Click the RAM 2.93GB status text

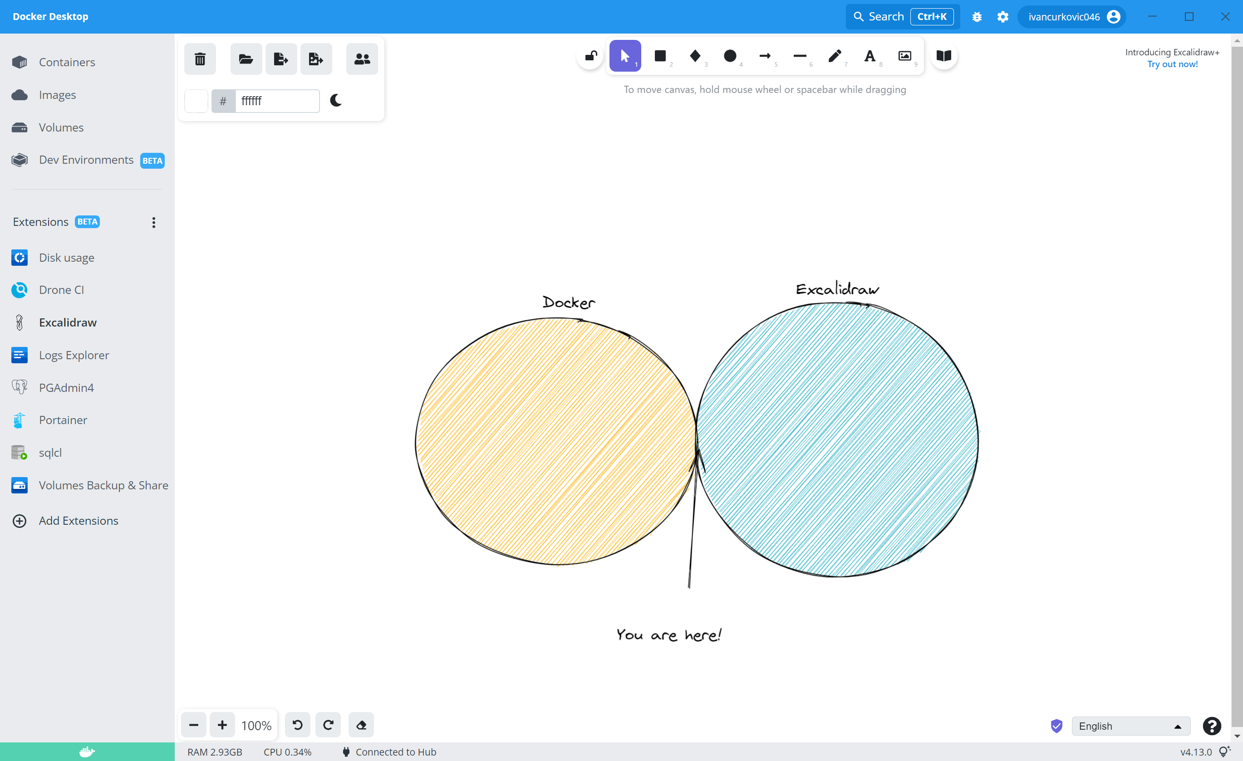pos(215,752)
